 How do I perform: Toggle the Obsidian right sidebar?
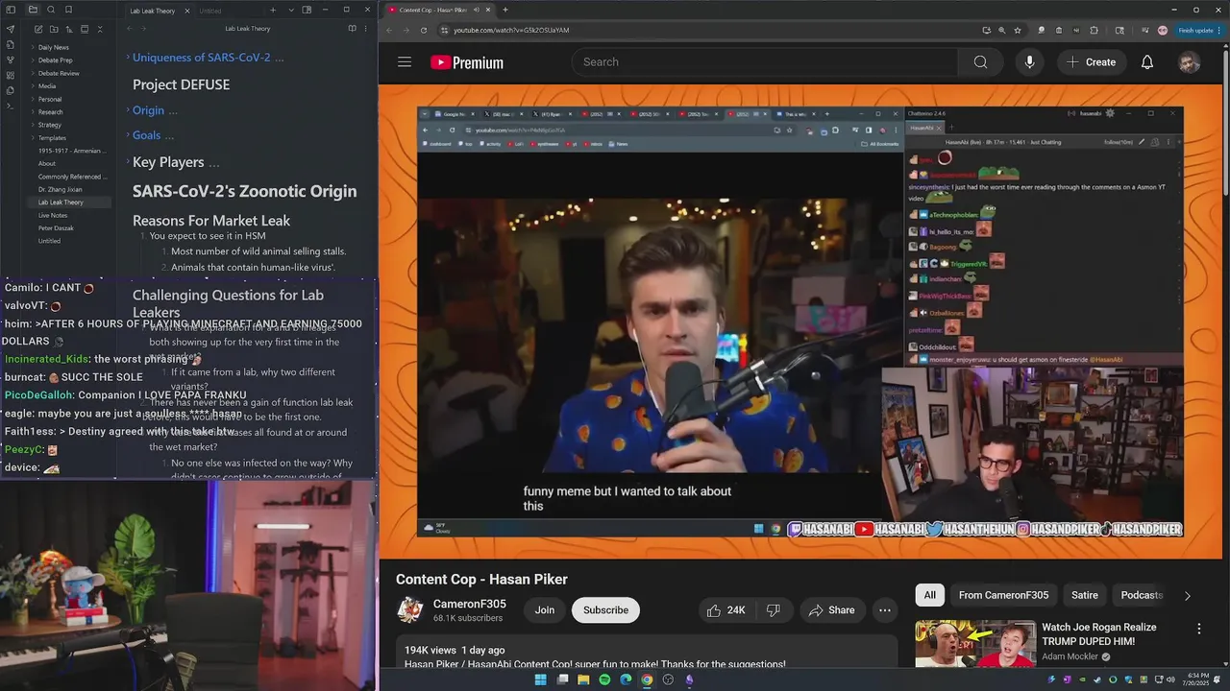[x=307, y=10]
